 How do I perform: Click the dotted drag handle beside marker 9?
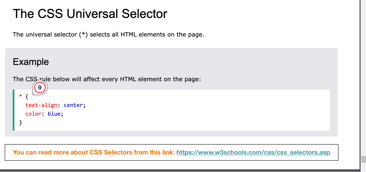(x=34, y=93)
